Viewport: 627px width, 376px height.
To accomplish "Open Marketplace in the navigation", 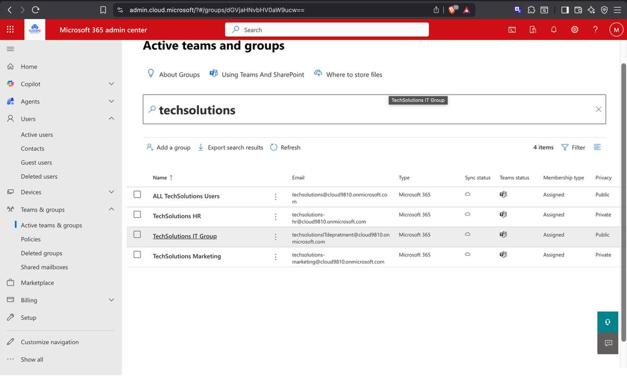I will tap(37, 283).
